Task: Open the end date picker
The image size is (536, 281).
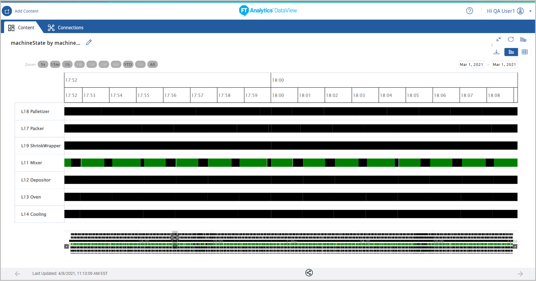Action: click(504, 64)
